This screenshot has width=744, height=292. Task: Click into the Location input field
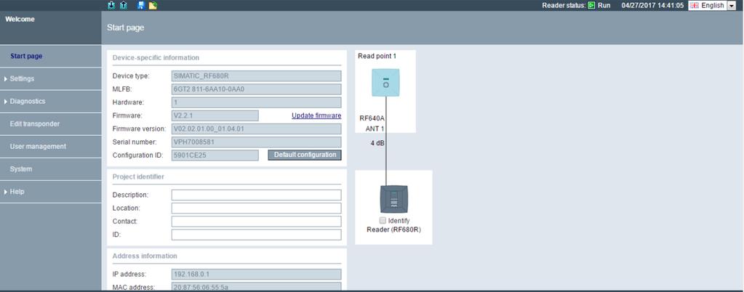click(x=256, y=208)
